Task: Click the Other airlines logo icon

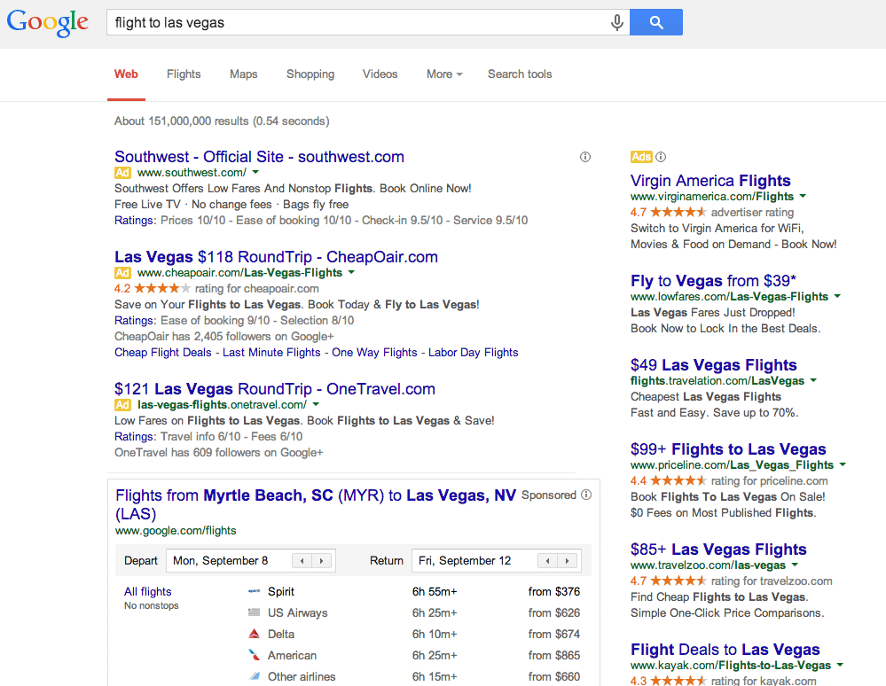Action: 255,676
